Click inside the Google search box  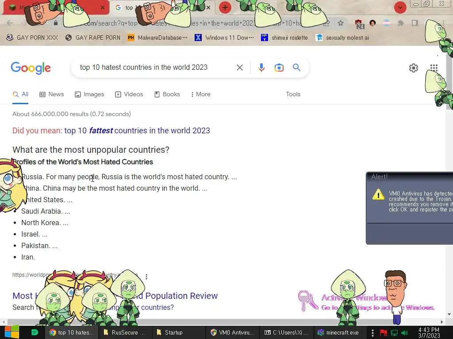(x=156, y=68)
